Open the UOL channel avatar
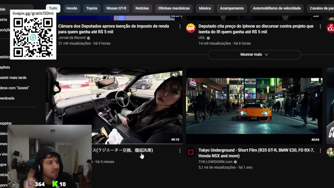The height and width of the screenshot is (188, 334). (x=190, y=28)
